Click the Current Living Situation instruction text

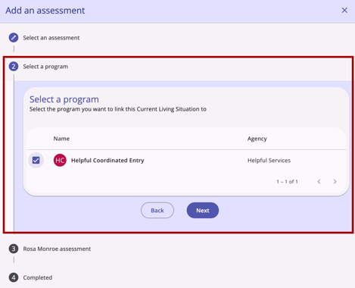(118, 109)
